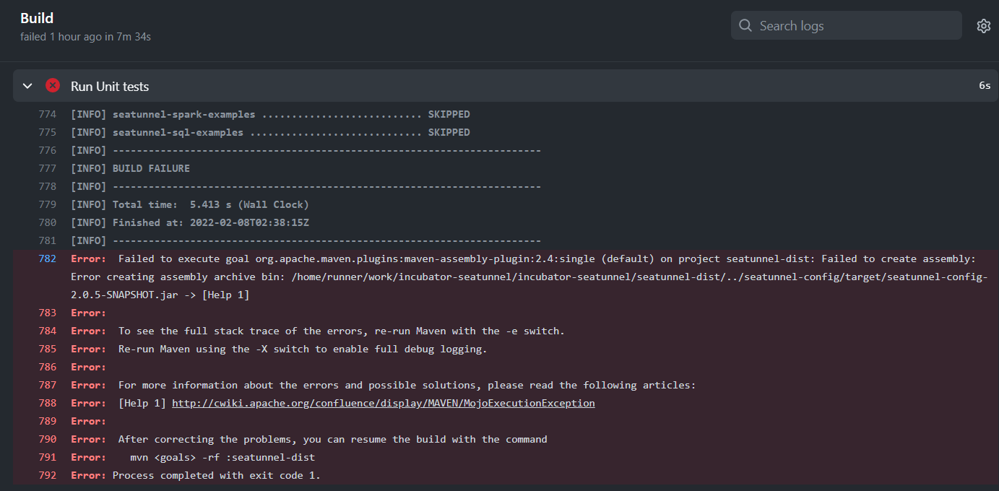Click '2.0.5-SNAPSHOT.jar -> [Help 1]' text
This screenshot has width=999, height=491.
click(x=160, y=295)
